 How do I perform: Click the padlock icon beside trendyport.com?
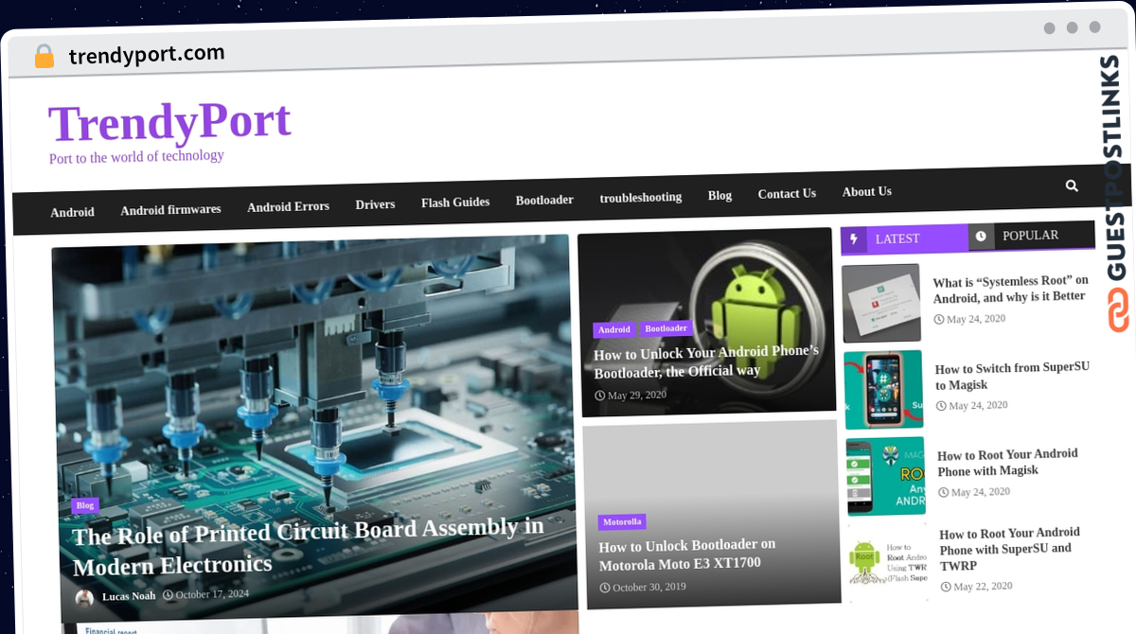coord(44,57)
